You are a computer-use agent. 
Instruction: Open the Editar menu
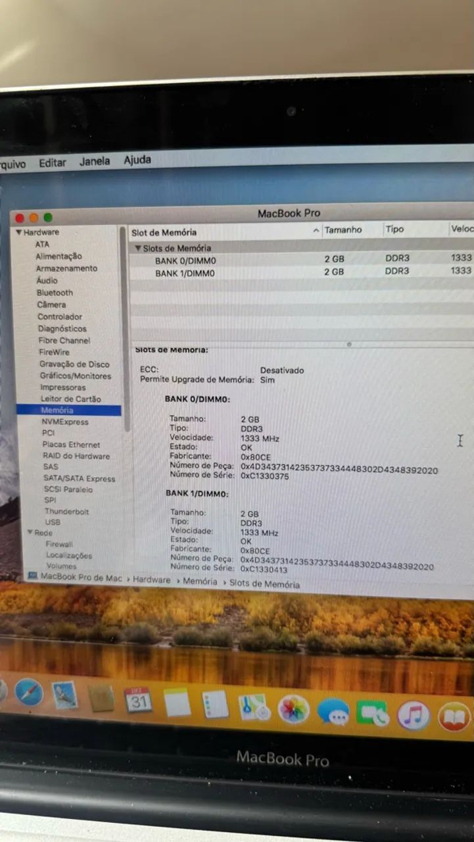[x=52, y=163]
